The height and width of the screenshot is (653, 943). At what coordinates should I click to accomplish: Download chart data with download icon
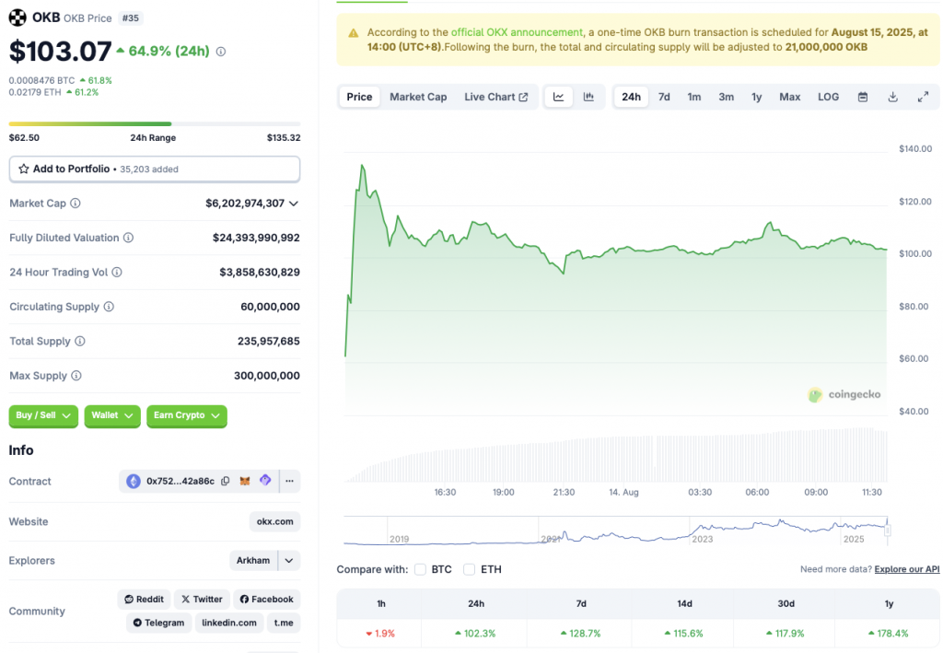[x=892, y=97]
